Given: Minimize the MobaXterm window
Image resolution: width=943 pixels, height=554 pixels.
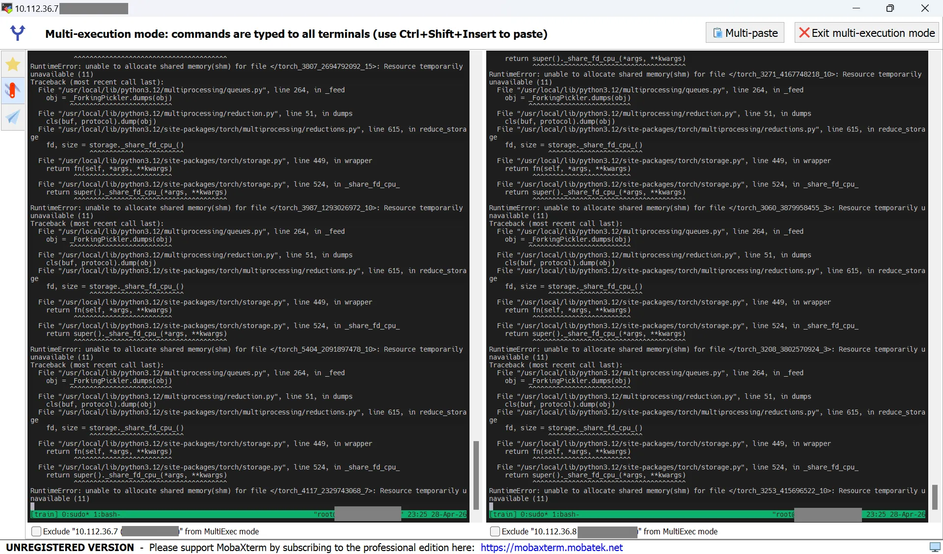Looking at the screenshot, I should tap(856, 8).
